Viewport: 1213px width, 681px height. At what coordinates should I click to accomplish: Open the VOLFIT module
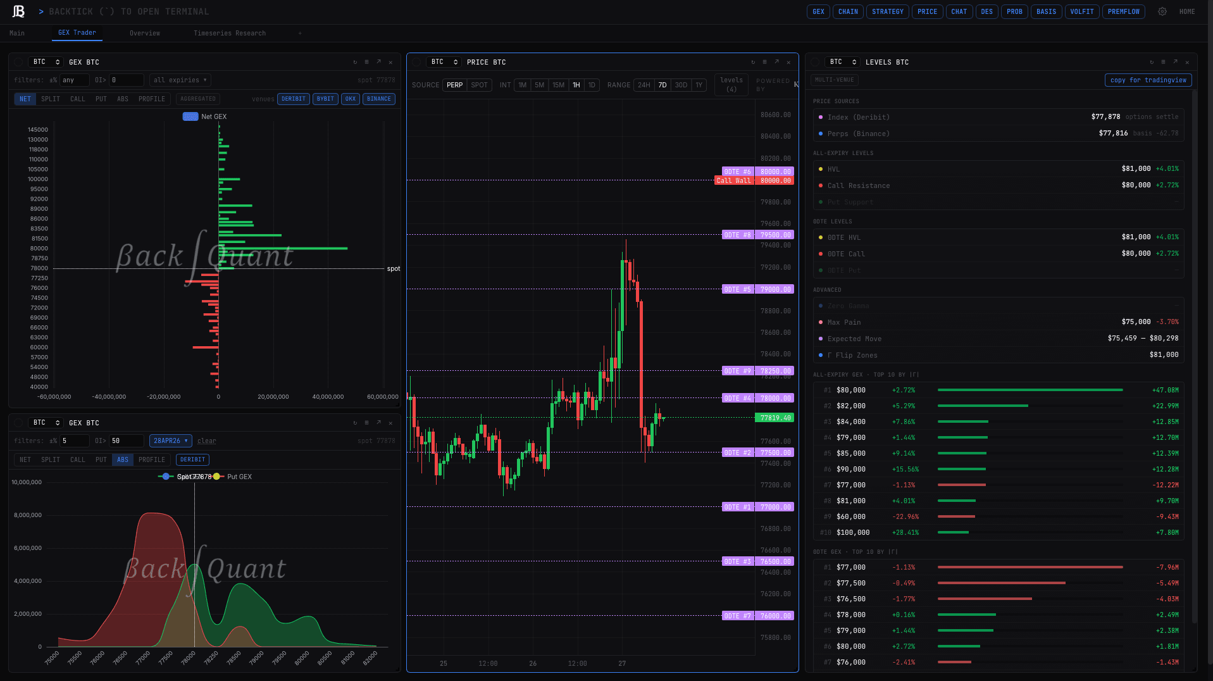tap(1082, 11)
